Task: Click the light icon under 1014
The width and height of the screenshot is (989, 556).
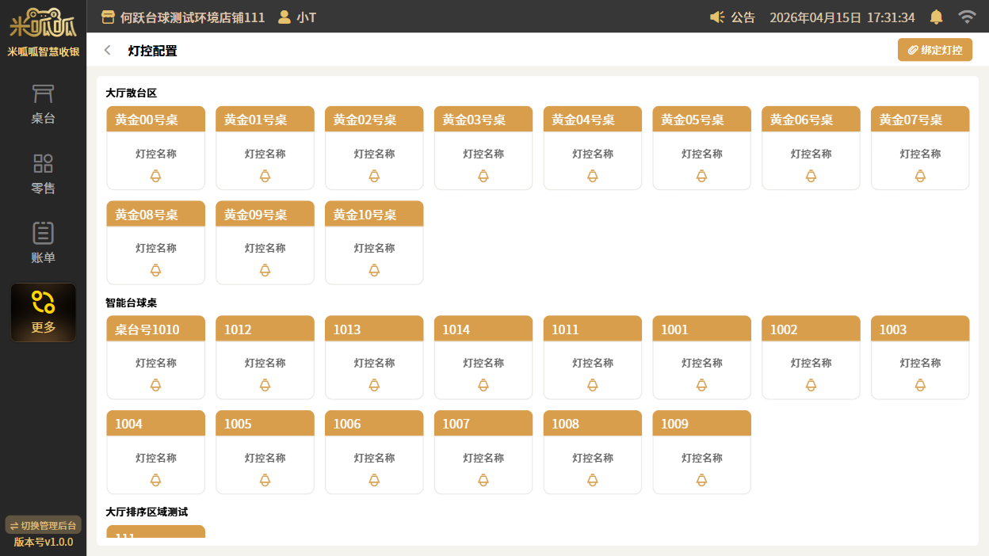Action: click(483, 385)
